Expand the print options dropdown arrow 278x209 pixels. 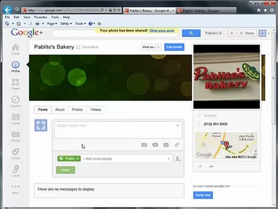pos(43,24)
